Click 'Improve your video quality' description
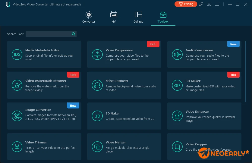 coord(210,119)
